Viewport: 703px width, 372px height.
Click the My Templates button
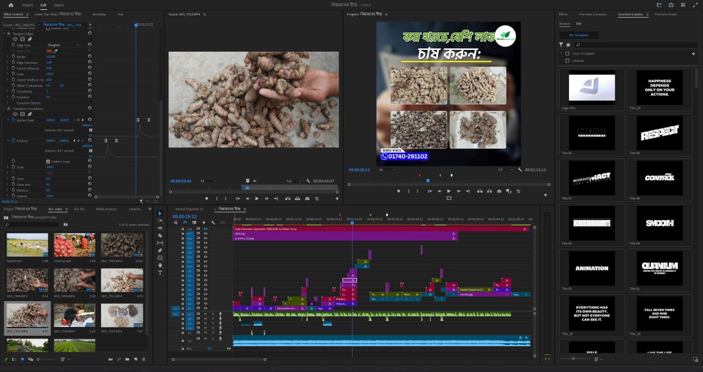[x=579, y=35]
